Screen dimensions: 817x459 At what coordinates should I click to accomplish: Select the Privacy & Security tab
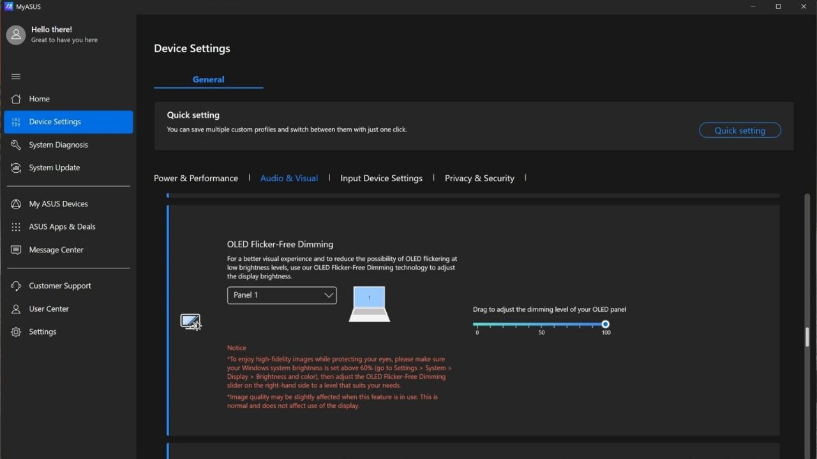(479, 178)
